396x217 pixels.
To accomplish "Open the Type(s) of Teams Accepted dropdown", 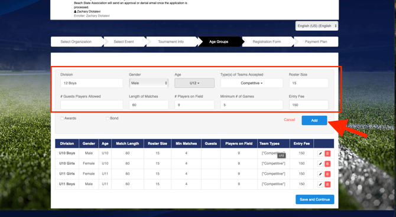I will (252, 83).
